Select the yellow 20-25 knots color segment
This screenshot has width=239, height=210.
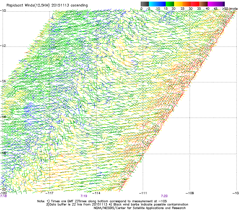[178, 4]
